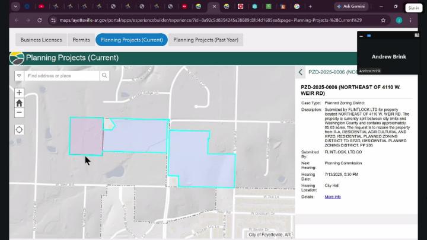Click the 'City of Fayetteville, AR' map attribution
This screenshot has width=427, height=240.
click(x=270, y=235)
